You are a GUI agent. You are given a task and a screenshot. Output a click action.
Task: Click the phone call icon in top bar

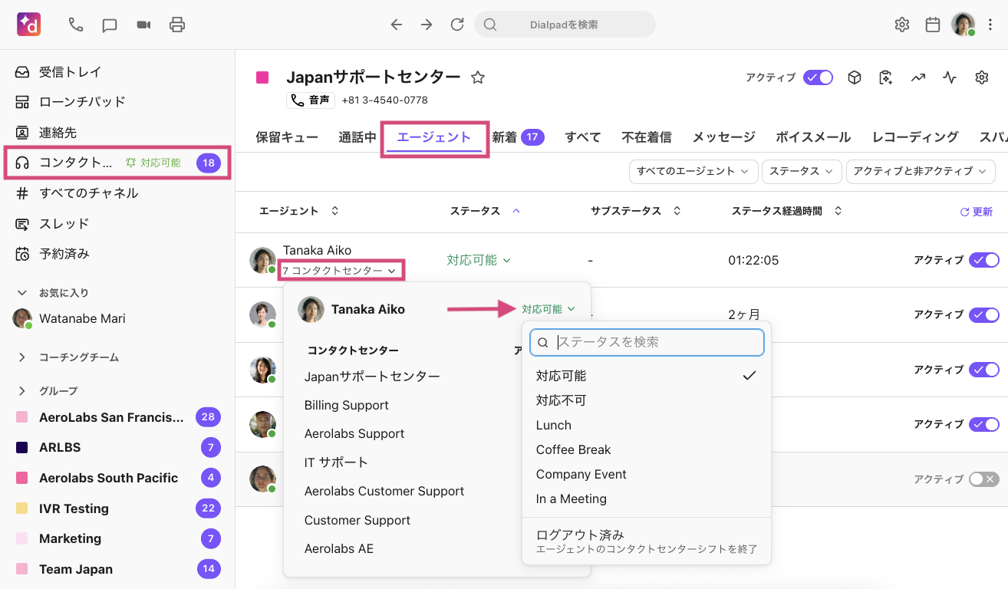click(x=75, y=25)
